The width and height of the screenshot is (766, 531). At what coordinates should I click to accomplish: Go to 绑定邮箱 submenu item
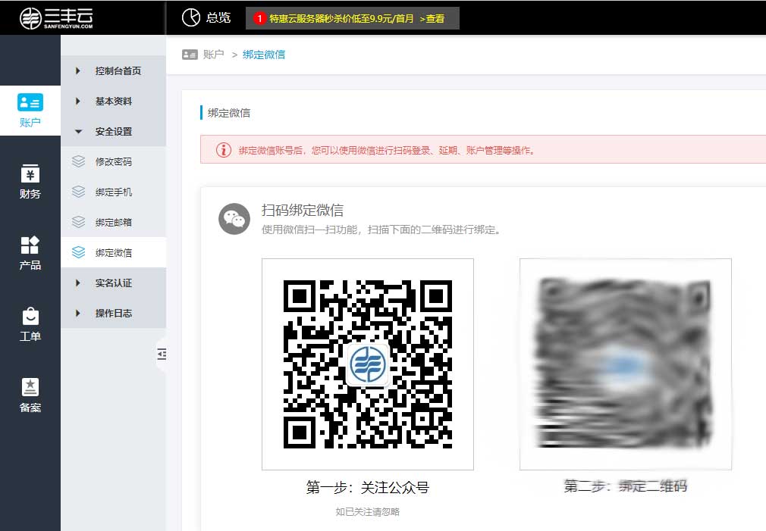click(113, 222)
